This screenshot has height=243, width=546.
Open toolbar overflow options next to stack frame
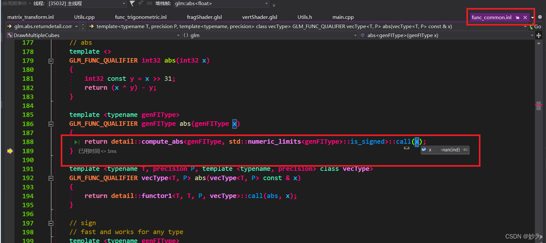click(x=274, y=5)
